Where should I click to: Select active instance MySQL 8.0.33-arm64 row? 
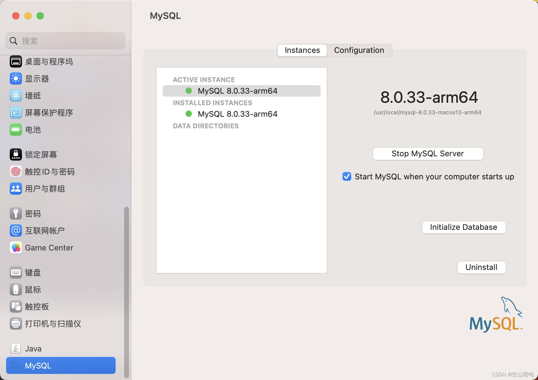coord(242,91)
